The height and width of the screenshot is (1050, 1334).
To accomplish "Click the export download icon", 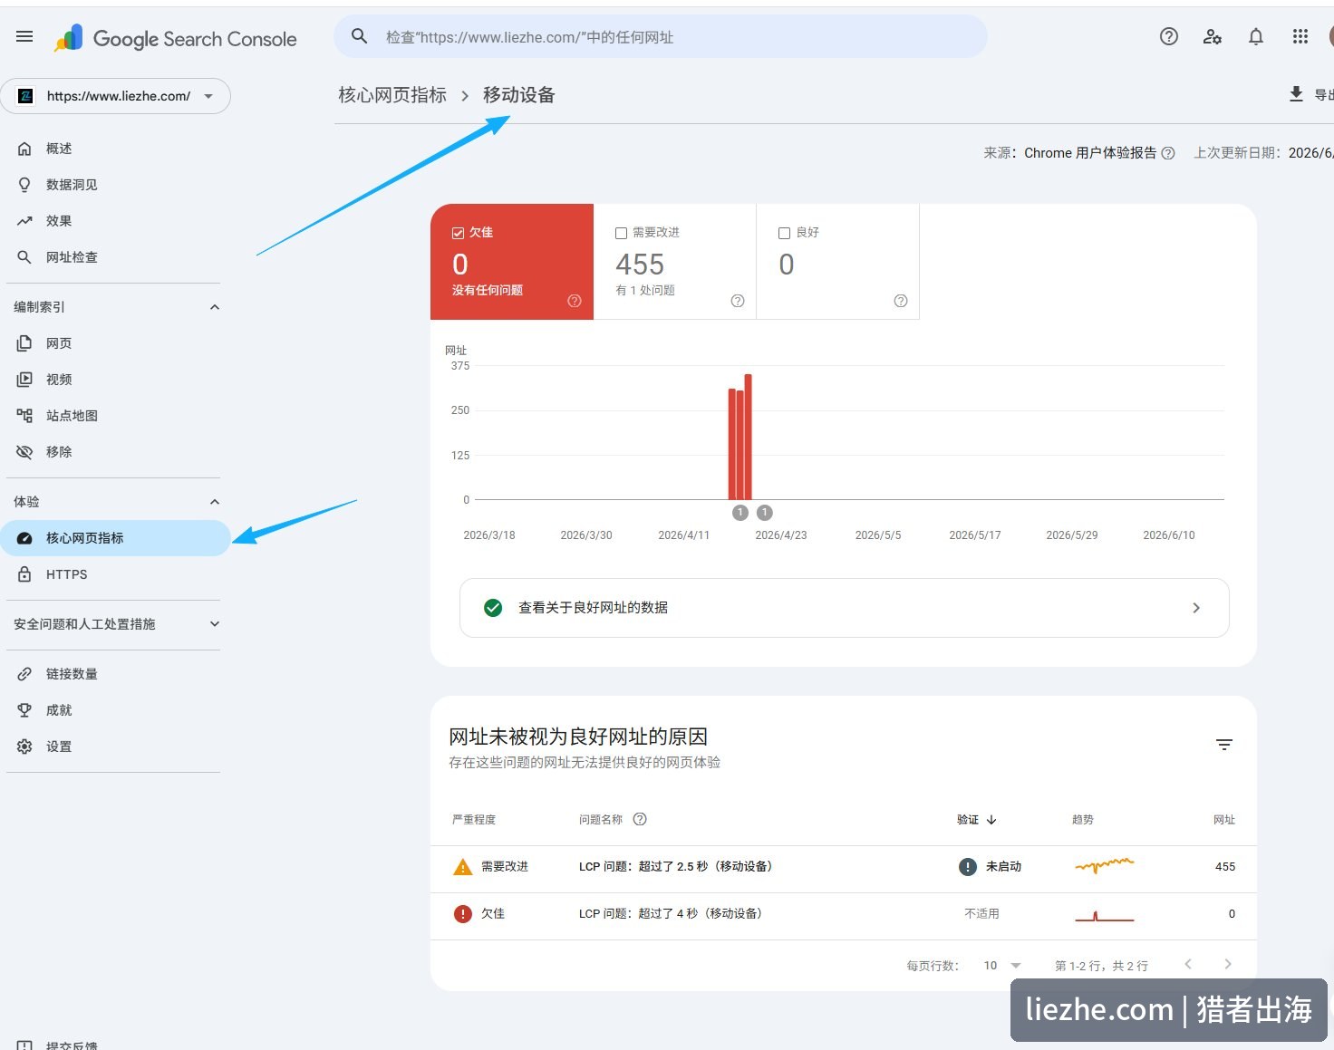I will coord(1296,94).
